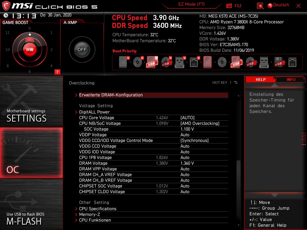Click the CPU Core Voltage reading 1.424V

pyautogui.click(x=162, y=117)
